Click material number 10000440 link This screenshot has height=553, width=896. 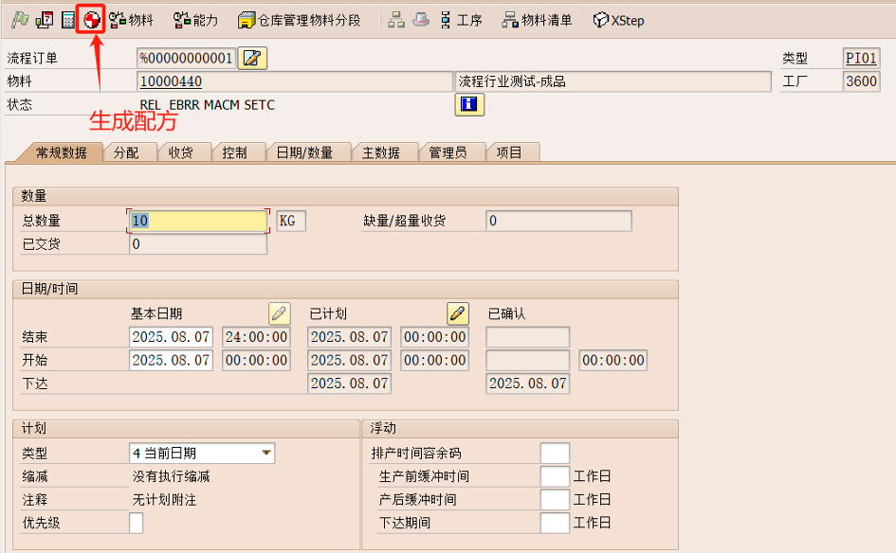171,81
